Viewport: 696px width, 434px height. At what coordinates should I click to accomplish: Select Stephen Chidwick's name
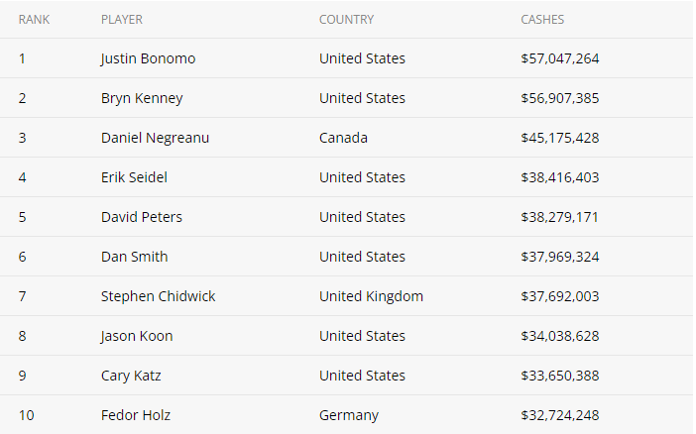click(x=158, y=296)
